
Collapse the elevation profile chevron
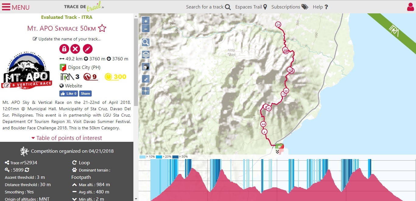[x=277, y=152]
